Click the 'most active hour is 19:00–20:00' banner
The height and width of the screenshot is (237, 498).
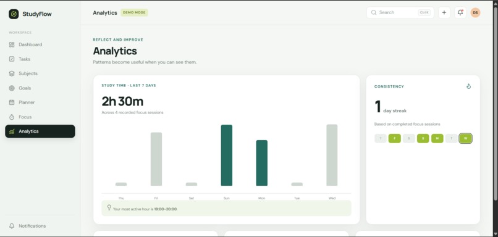pos(227,208)
